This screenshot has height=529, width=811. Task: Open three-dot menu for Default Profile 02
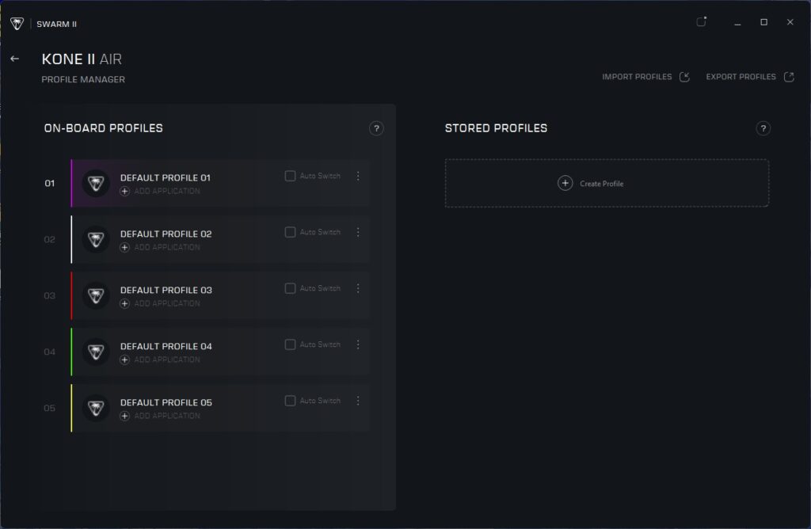point(358,232)
